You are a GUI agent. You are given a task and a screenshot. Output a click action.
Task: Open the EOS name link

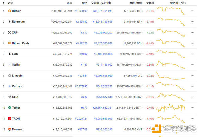[x=15, y=54]
